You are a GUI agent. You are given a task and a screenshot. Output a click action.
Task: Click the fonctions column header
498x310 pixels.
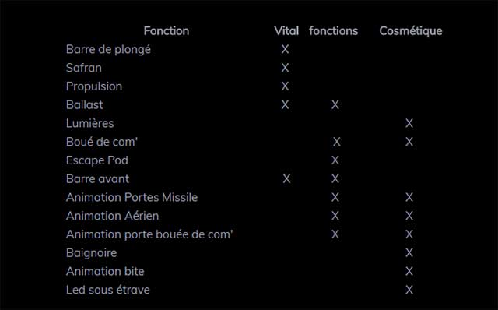pyautogui.click(x=333, y=31)
